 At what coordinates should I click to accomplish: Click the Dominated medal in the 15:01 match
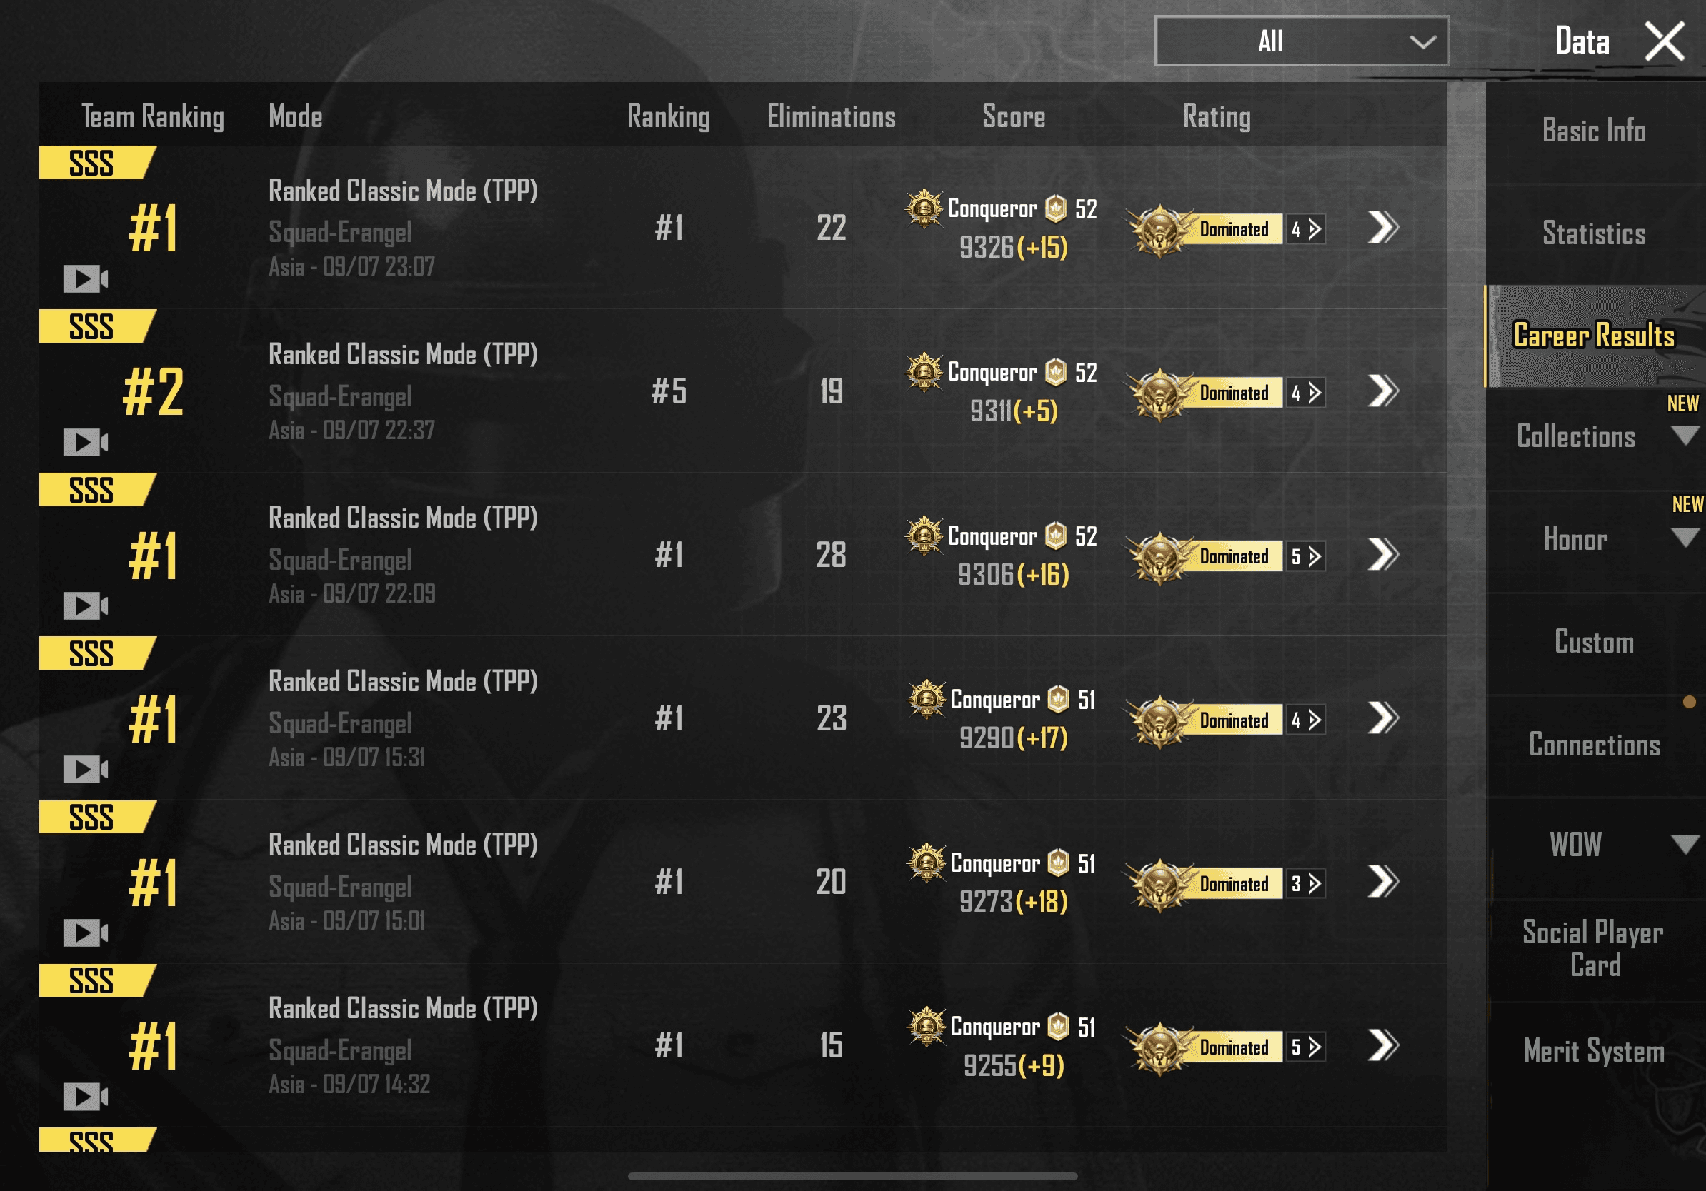1159,883
